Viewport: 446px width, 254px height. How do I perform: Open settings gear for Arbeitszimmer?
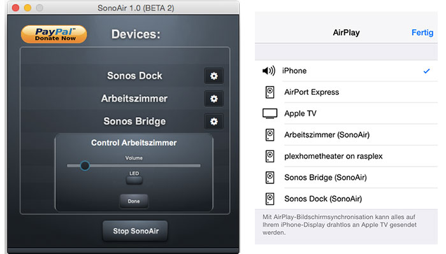214,99
